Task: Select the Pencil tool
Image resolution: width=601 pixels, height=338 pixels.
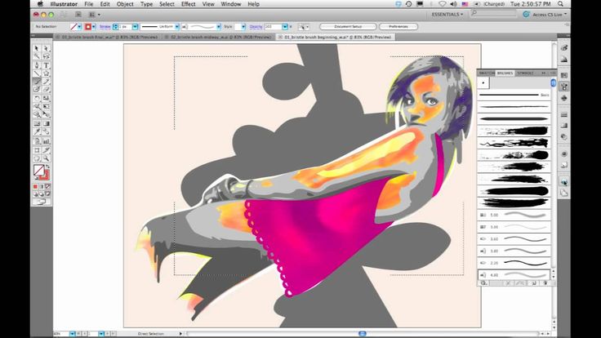Action: 46,82
